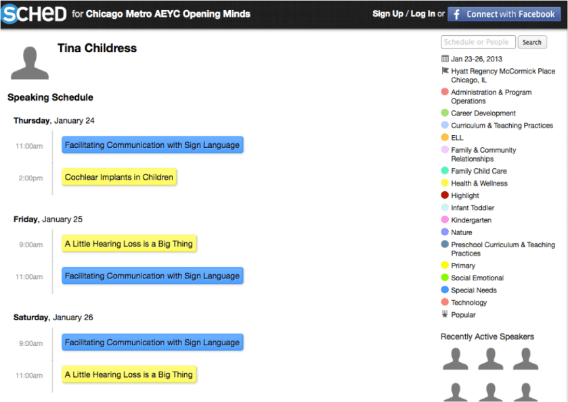Screen dimensions: 568x402
Task: Click the Schedule or People search field
Action: coord(477,42)
